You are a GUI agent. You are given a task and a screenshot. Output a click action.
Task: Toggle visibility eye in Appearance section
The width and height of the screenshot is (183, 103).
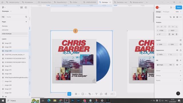pos(177,50)
